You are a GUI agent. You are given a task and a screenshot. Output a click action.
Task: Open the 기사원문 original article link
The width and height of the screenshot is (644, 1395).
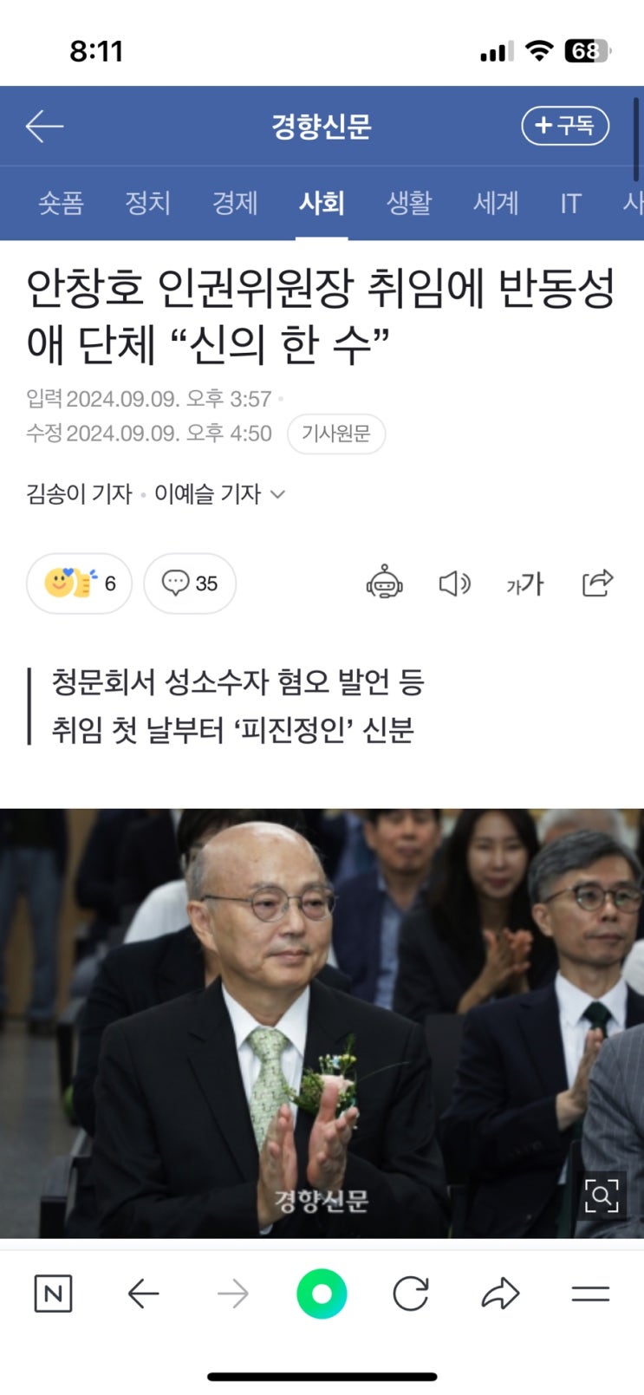(336, 433)
